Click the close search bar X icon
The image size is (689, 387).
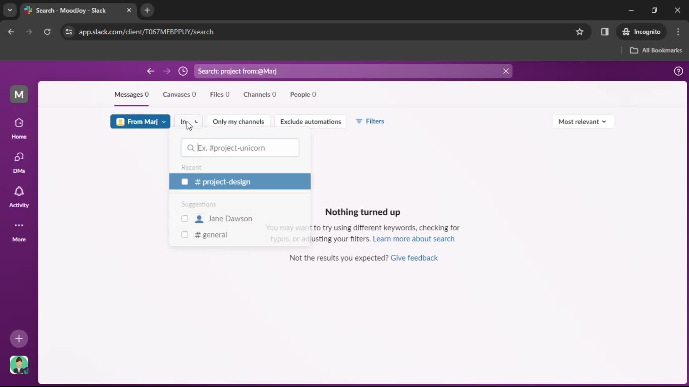(505, 71)
